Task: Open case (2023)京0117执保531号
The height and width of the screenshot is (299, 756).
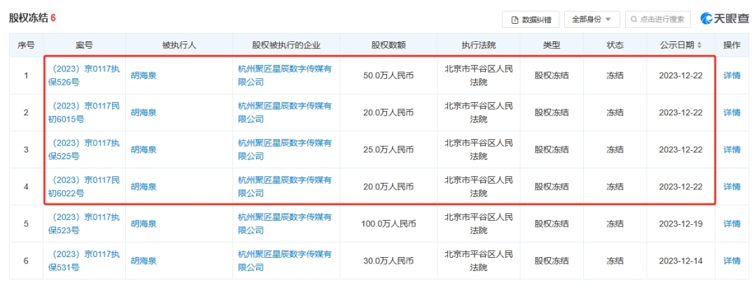Action: (x=84, y=261)
